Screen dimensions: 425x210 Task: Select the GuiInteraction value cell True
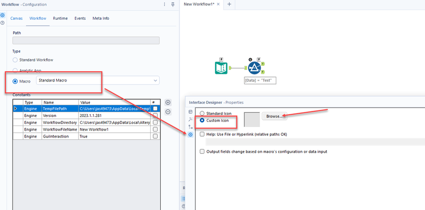point(115,137)
